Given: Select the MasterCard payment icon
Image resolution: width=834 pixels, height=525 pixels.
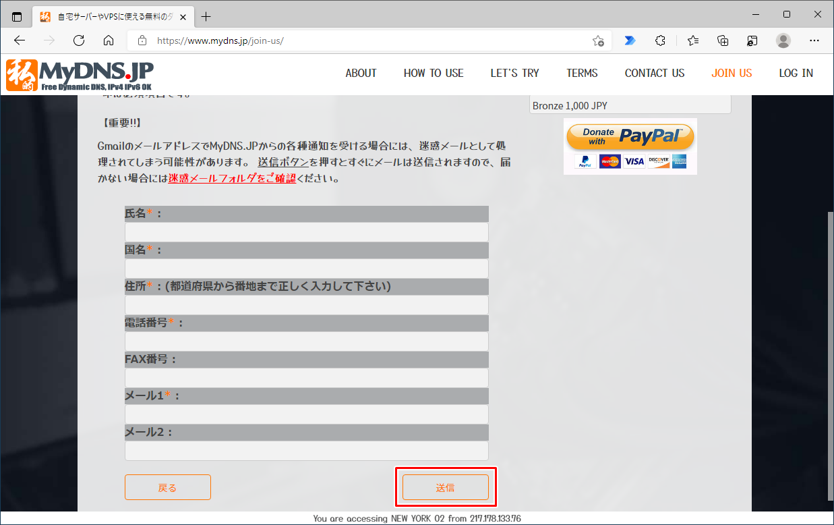Looking at the screenshot, I should (609, 161).
